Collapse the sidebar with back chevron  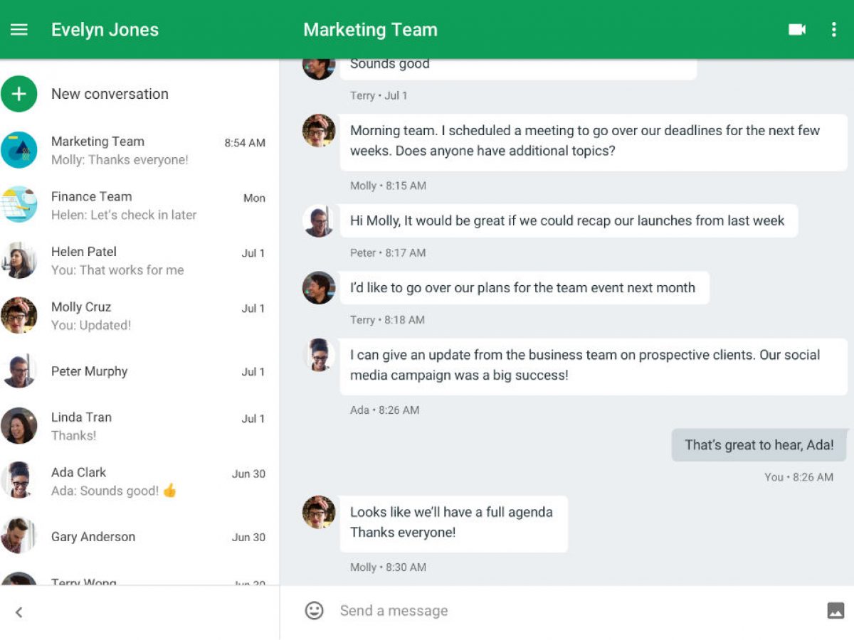click(19, 612)
